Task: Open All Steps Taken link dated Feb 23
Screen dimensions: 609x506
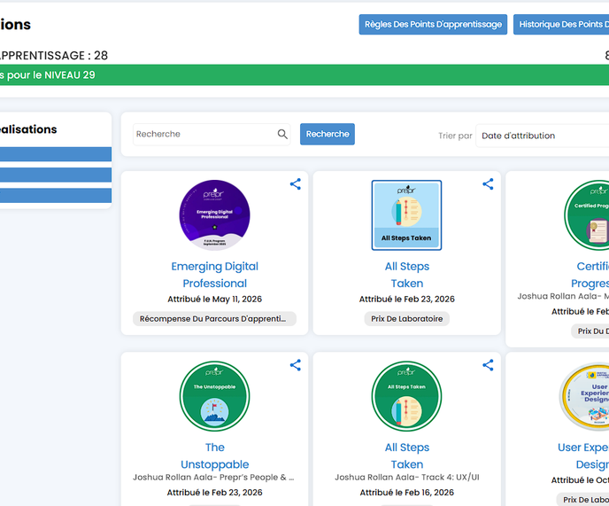Action: (407, 275)
